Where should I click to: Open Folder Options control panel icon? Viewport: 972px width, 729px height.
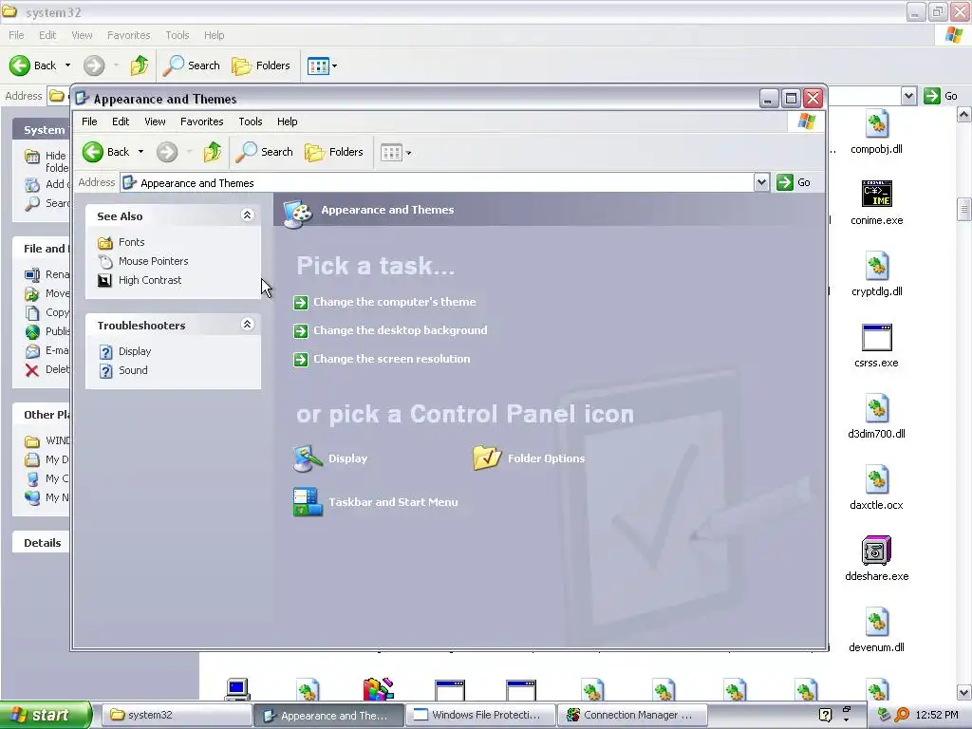tap(529, 458)
